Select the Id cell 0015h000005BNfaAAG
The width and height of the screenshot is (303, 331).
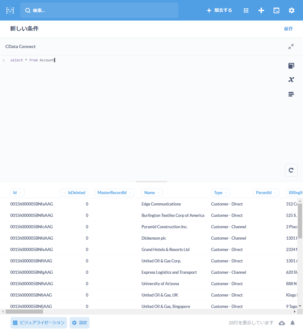pos(31,204)
